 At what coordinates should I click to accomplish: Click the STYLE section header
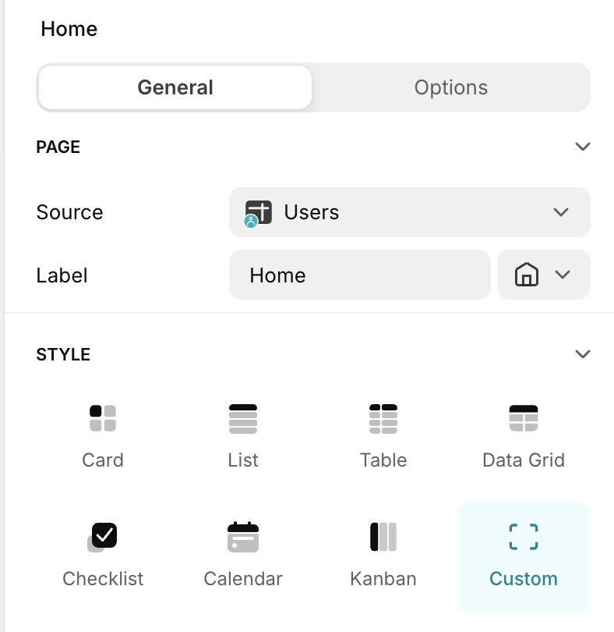point(63,354)
